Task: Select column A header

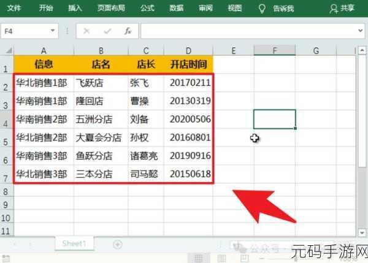Action: click(x=44, y=50)
